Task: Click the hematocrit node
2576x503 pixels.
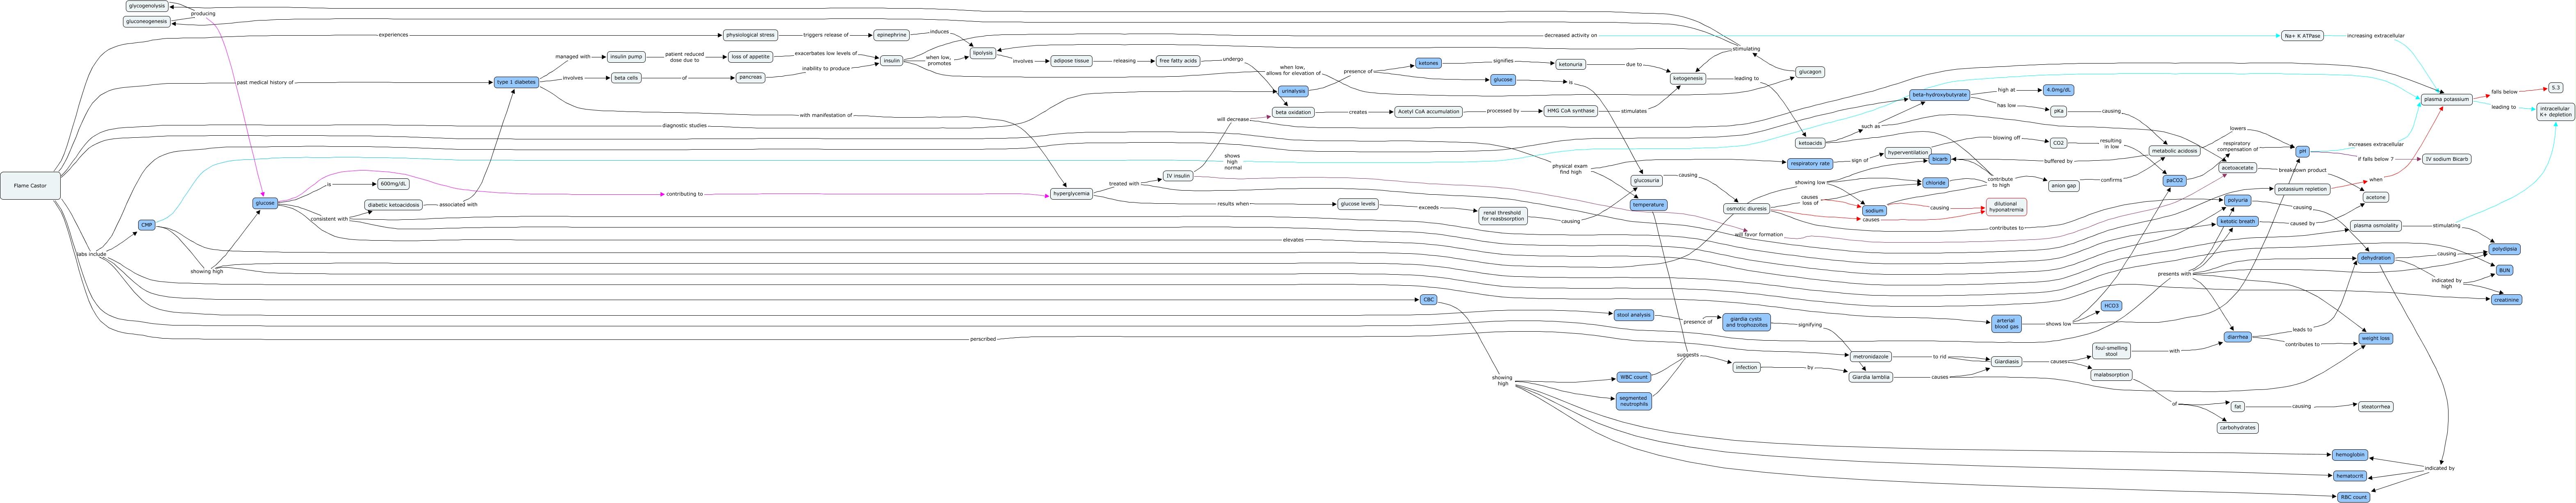Action: tap(2350, 476)
